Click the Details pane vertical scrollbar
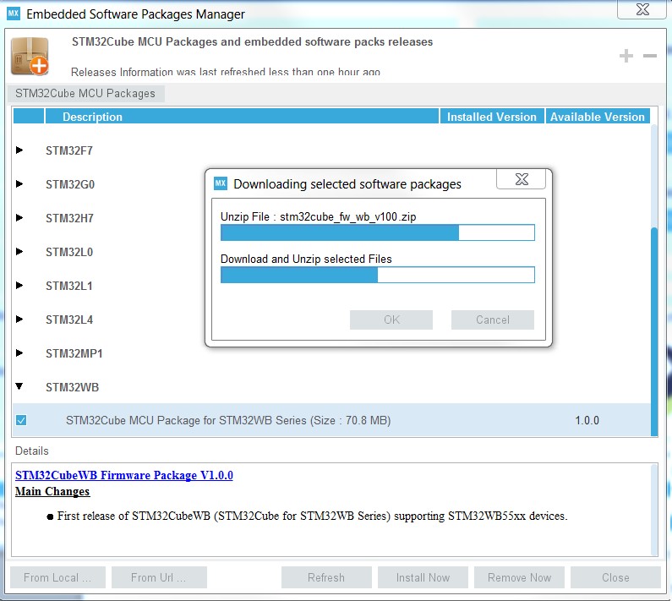The height and width of the screenshot is (601, 672). (x=654, y=510)
